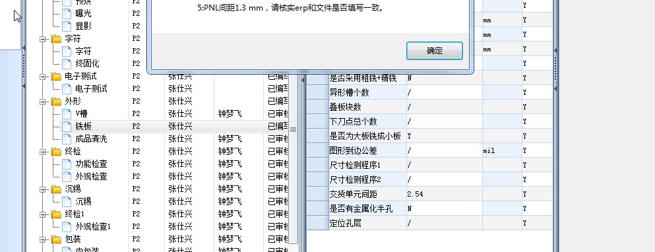Click the mil unit cell of 图形到边公差

coord(502,150)
